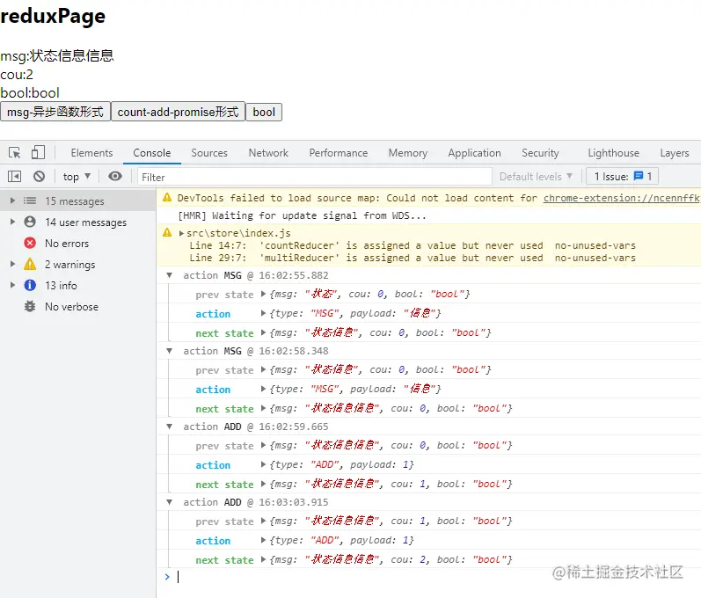Focus the console Filter input
Image resolution: width=701 pixels, height=598 pixels.
pos(315,177)
